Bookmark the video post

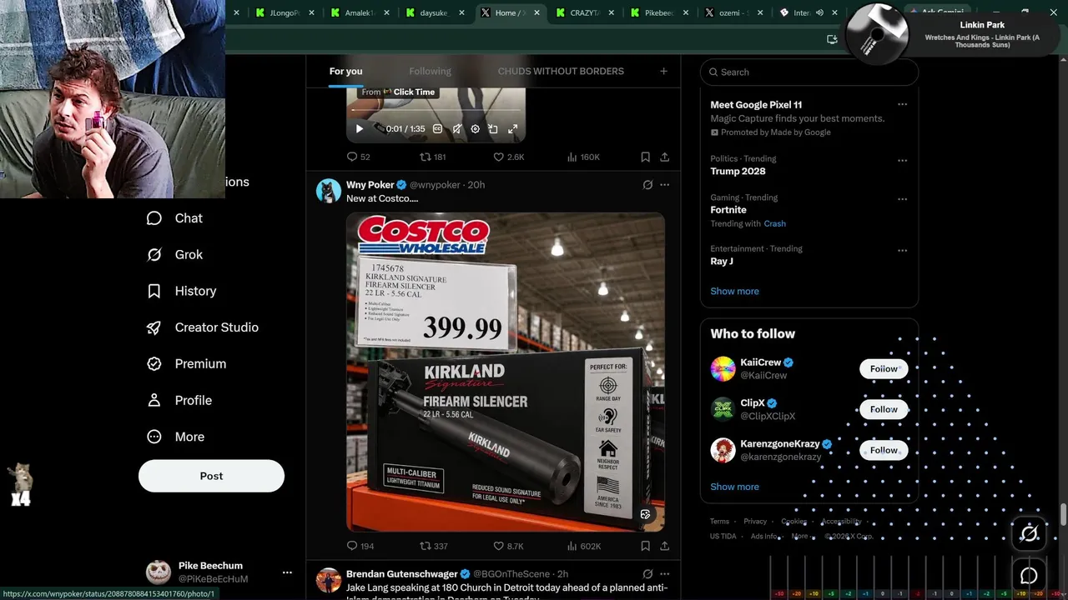[x=645, y=157]
